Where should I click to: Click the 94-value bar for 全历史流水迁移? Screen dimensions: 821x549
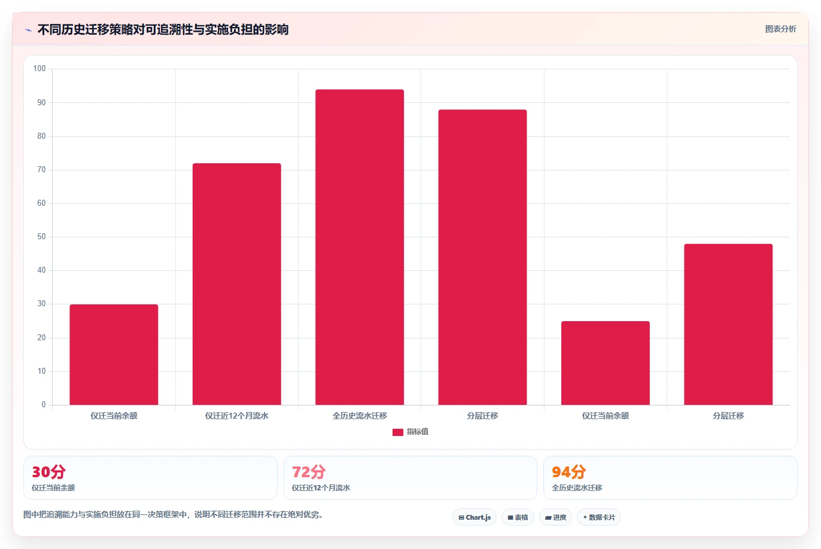(360, 247)
